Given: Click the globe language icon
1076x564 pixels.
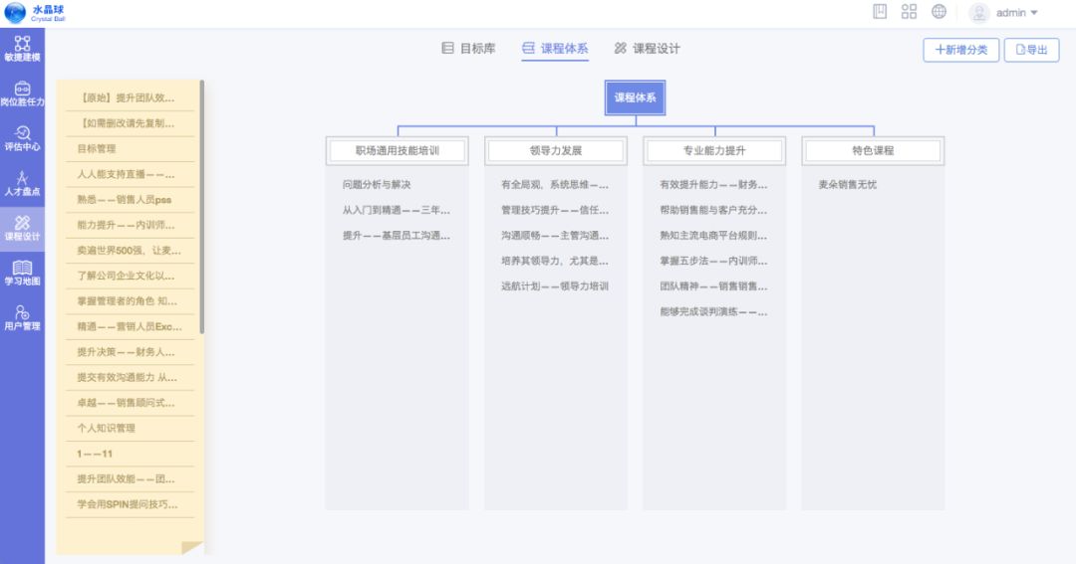Looking at the screenshot, I should coord(939,12).
